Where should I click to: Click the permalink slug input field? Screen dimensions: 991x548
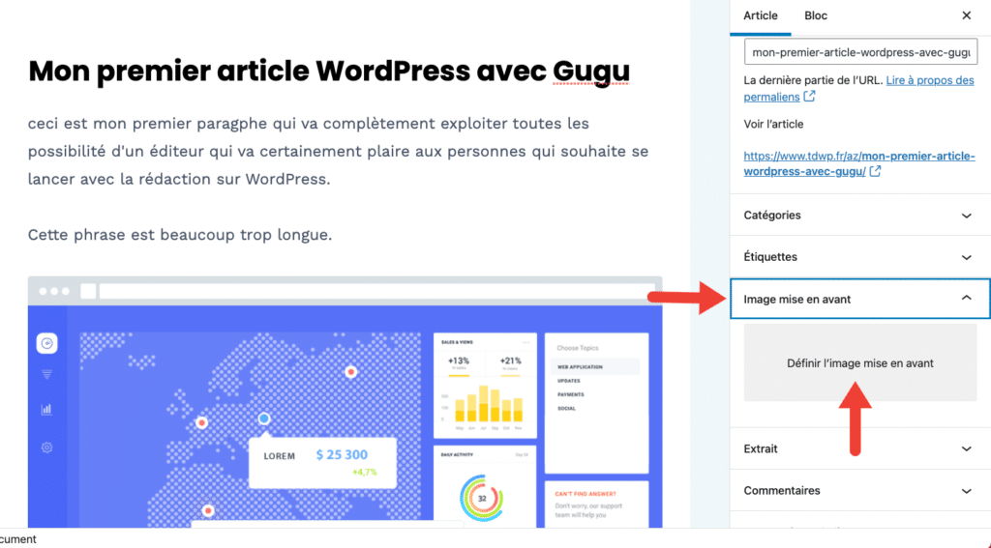click(x=860, y=52)
